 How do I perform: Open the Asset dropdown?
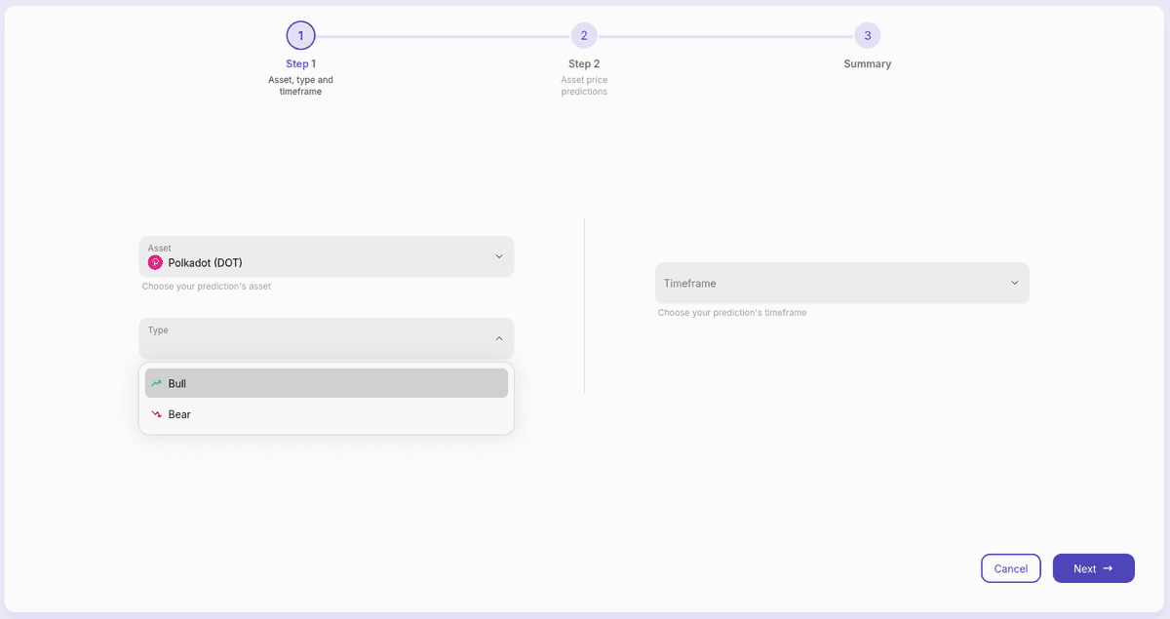(x=327, y=256)
